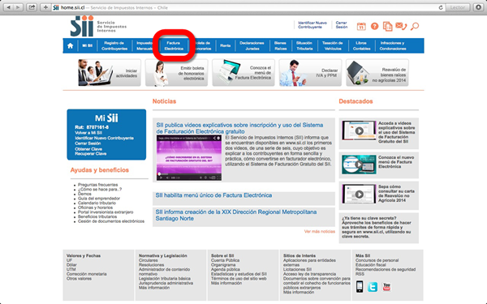Image resolution: width=487 pixels, height=304 pixels.
Task: Go back with browser back arrow
Action: (x=9, y=7)
